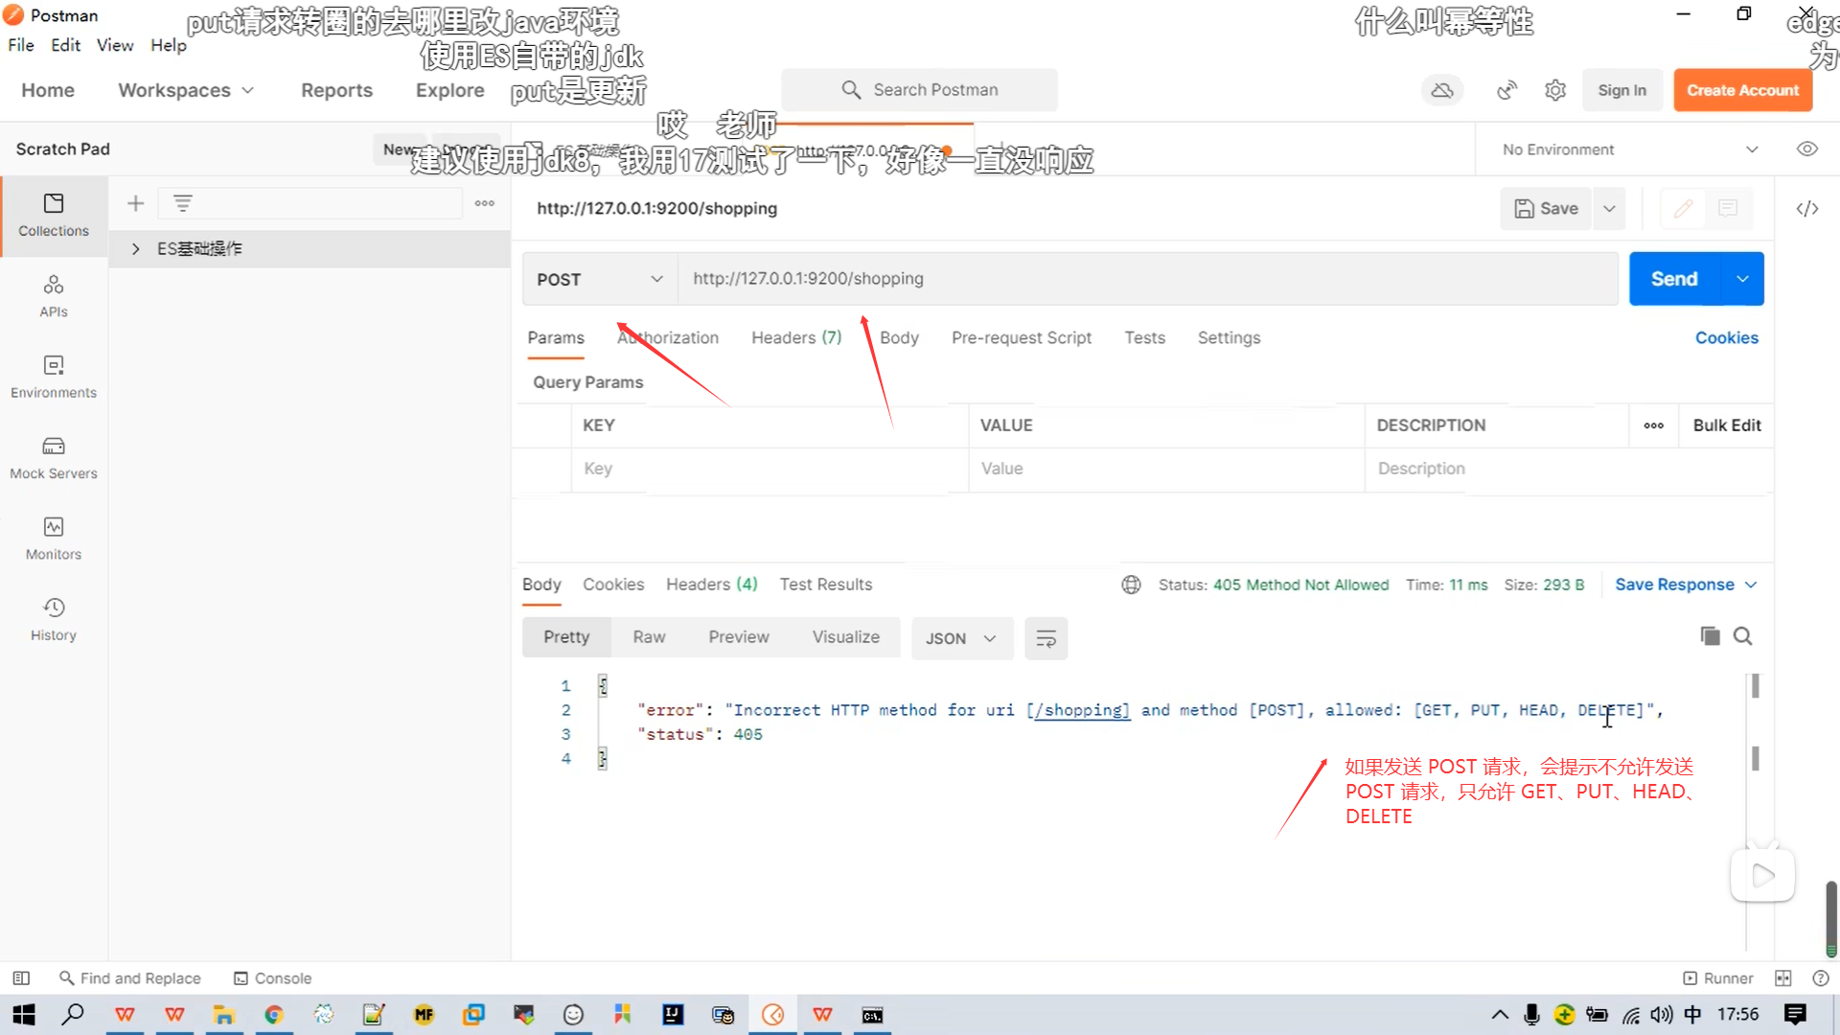Open the Edit menu
This screenshot has width=1840, height=1035.
coord(65,45)
